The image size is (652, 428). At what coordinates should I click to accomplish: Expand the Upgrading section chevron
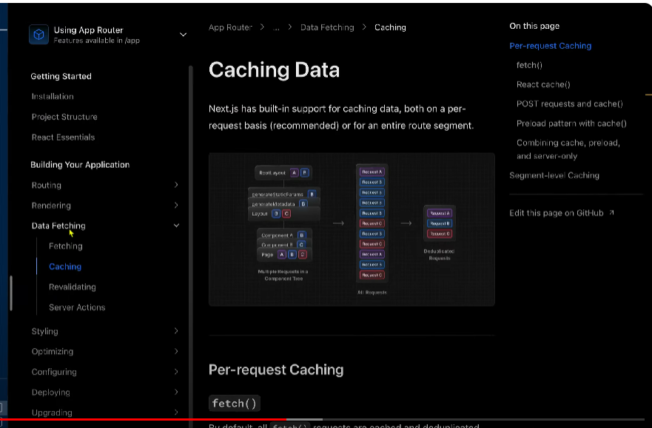pos(176,412)
